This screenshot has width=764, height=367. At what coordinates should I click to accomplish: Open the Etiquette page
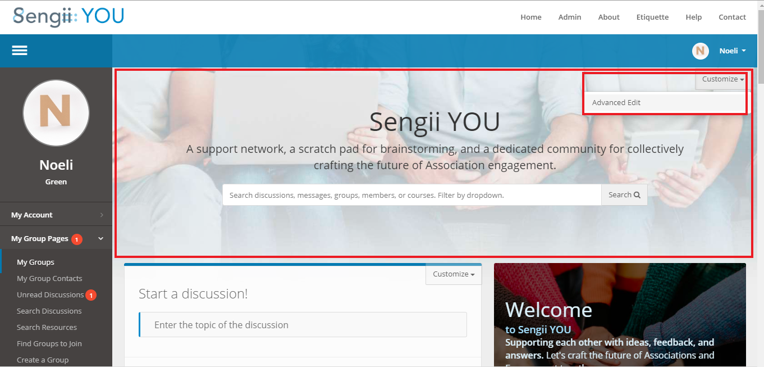pos(652,17)
